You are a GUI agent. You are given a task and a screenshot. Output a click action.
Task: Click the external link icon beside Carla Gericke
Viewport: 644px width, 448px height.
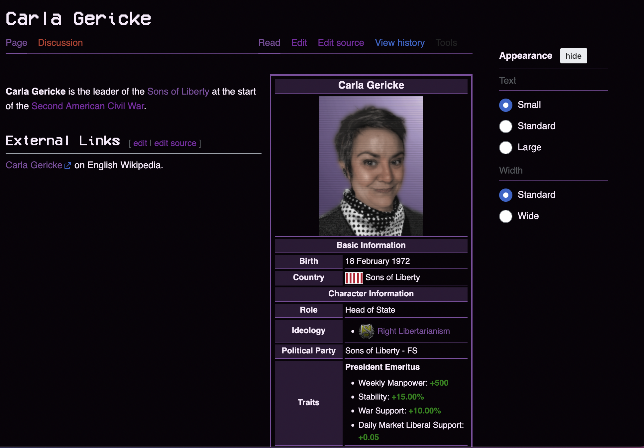67,166
